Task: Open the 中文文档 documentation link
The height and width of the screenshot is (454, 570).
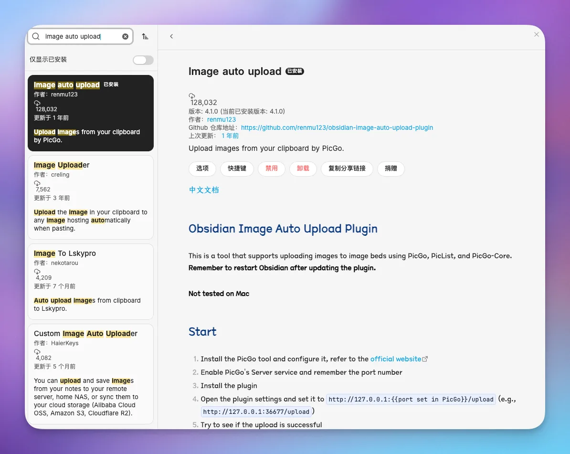Action: (x=204, y=190)
